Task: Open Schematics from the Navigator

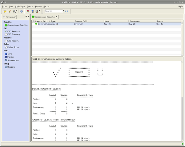Action: click(x=13, y=61)
